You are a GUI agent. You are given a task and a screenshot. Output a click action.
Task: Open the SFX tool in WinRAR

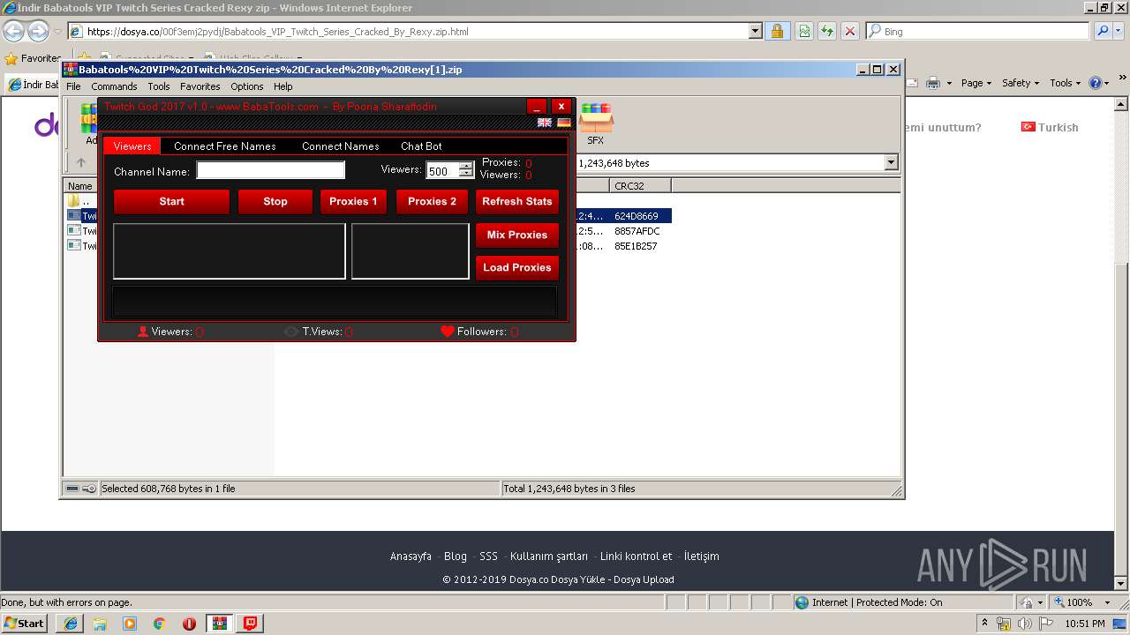(x=596, y=124)
